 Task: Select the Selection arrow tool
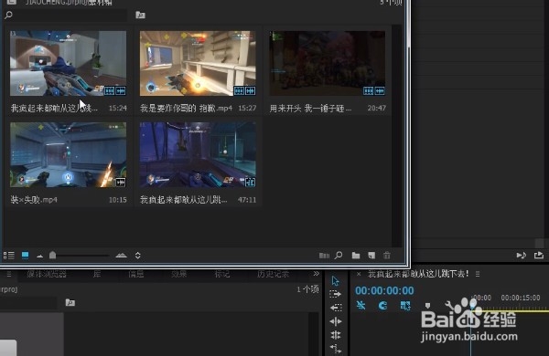[336, 281]
